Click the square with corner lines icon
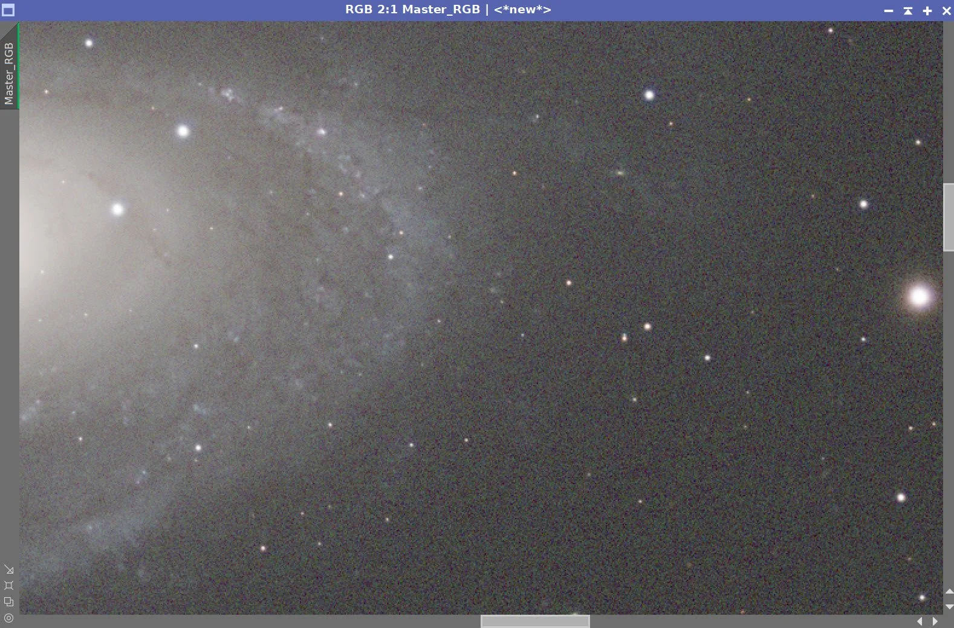954x628 pixels. 8,585
